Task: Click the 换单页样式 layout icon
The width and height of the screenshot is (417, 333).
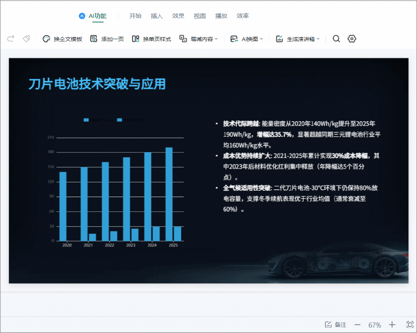Action: (136, 39)
